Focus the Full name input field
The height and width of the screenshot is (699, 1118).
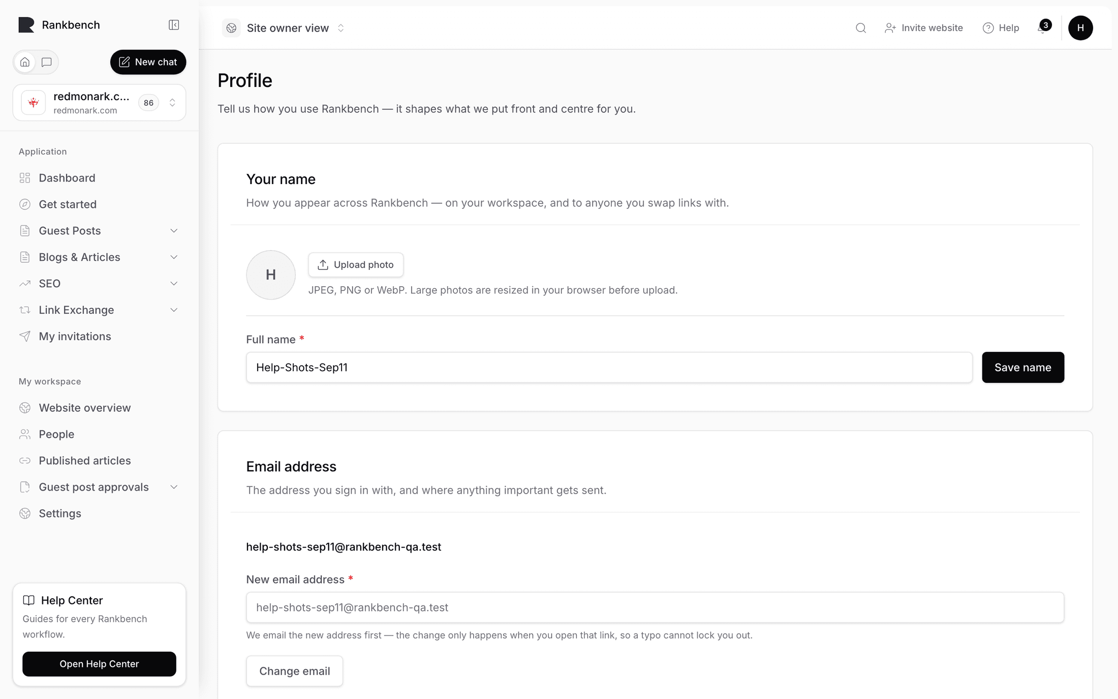coord(609,368)
